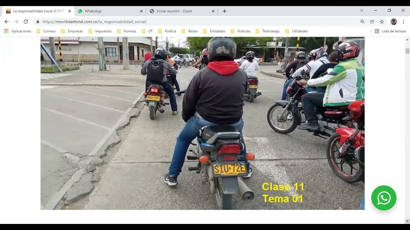Click the padlock site info icon

pos(38,22)
